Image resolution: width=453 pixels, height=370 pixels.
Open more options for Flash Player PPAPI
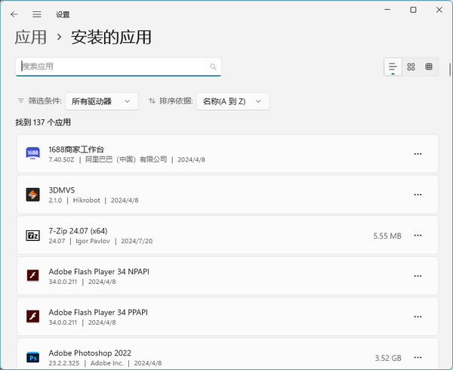[x=418, y=317]
